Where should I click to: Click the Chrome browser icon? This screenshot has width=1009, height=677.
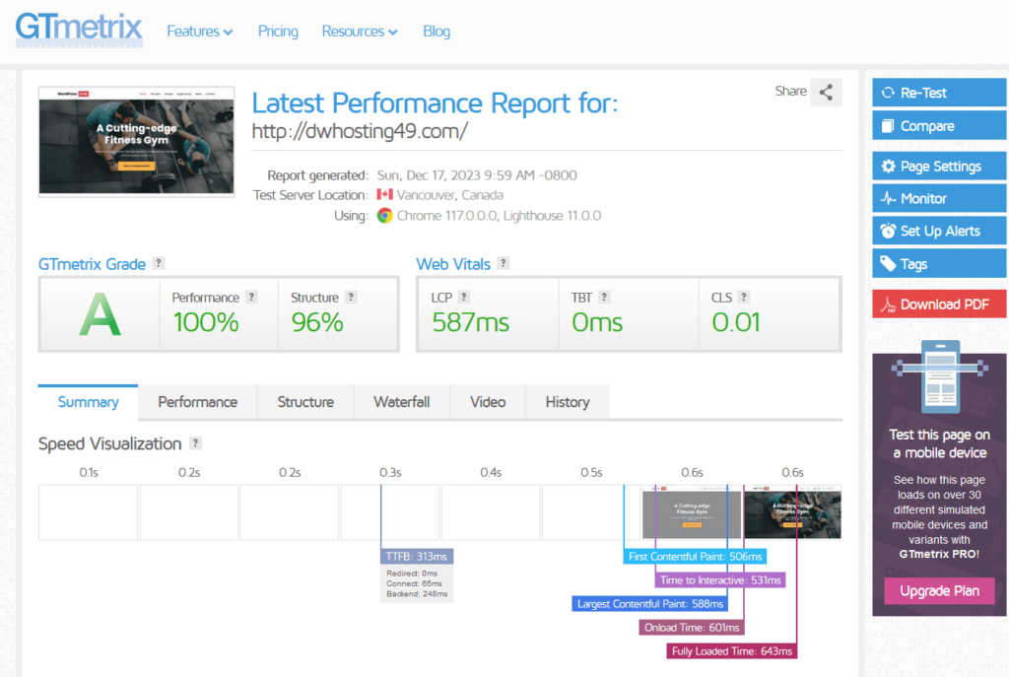click(385, 216)
